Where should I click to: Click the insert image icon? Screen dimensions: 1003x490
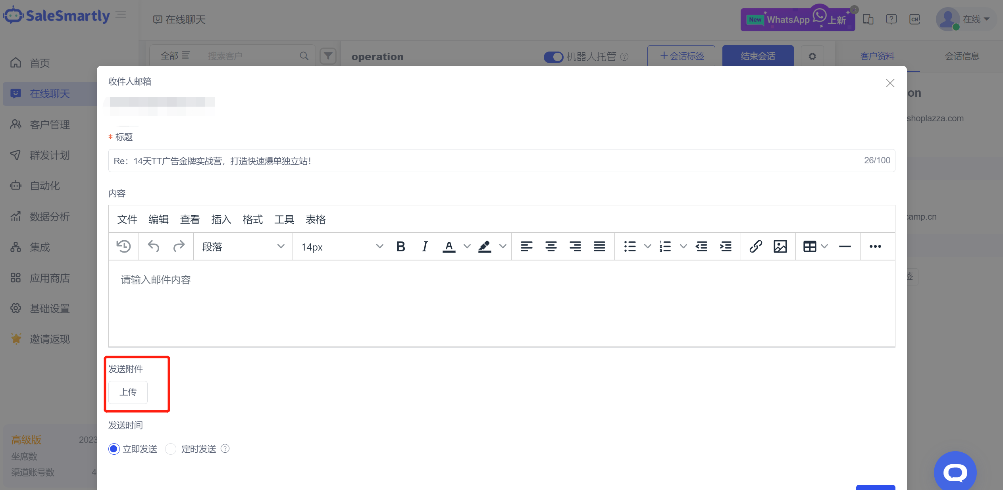point(780,247)
